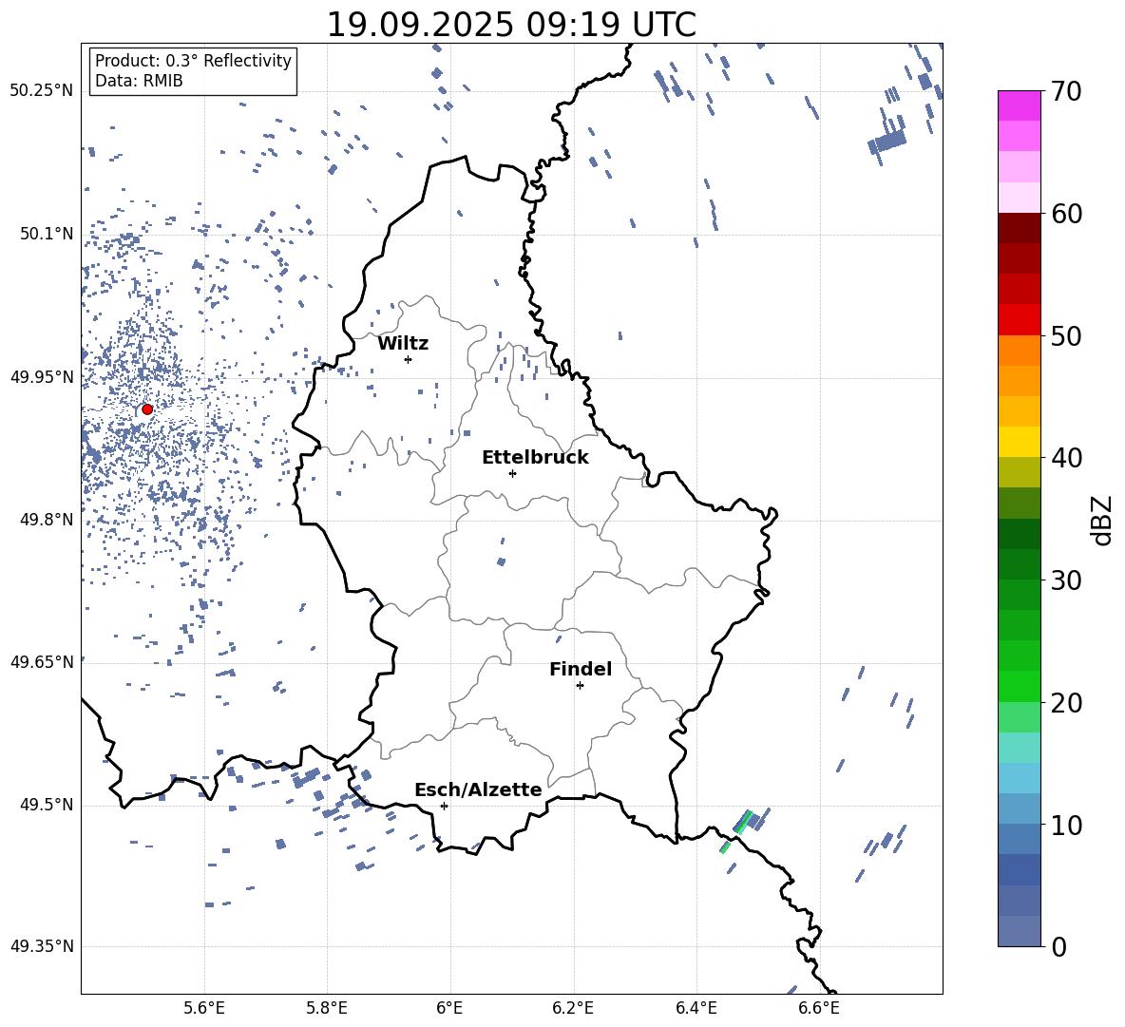This screenshot has width=1125, height=1027.
Task: Click the magenta top colorbar segment
Action: point(1019,106)
